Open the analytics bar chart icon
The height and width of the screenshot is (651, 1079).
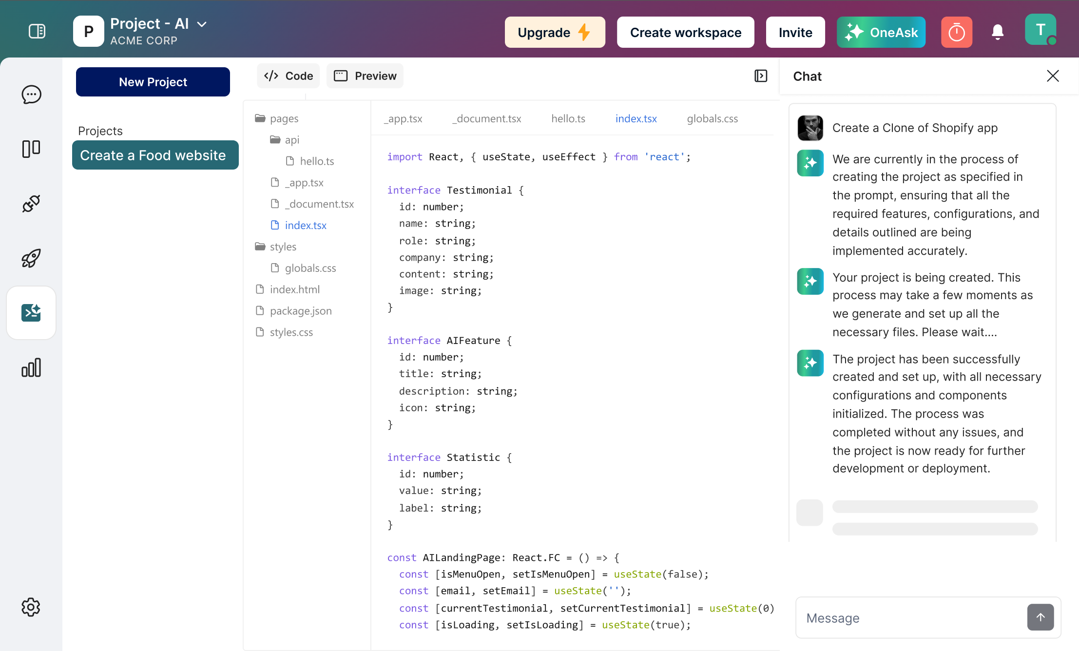[31, 367]
